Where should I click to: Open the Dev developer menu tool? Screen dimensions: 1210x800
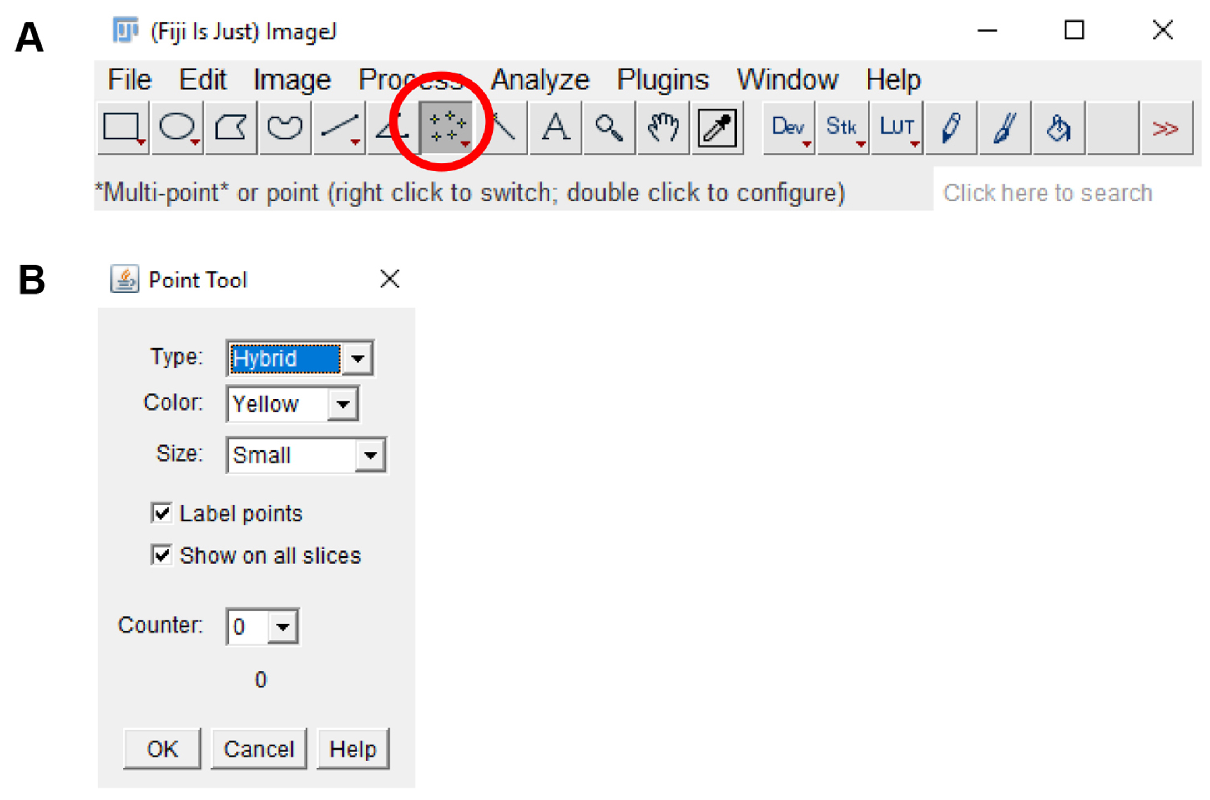click(x=789, y=128)
